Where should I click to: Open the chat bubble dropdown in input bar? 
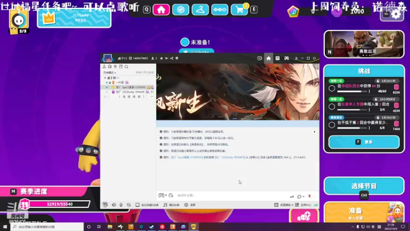tap(300, 197)
